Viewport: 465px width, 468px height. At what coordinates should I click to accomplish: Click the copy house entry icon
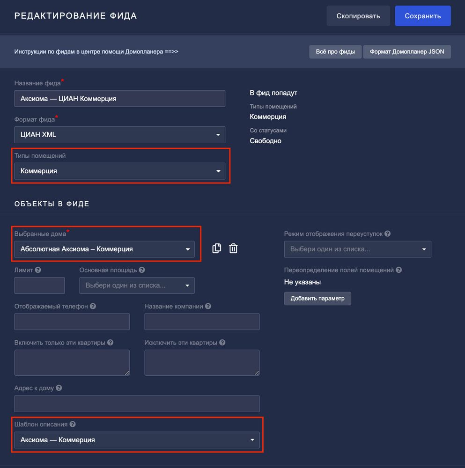tap(216, 249)
